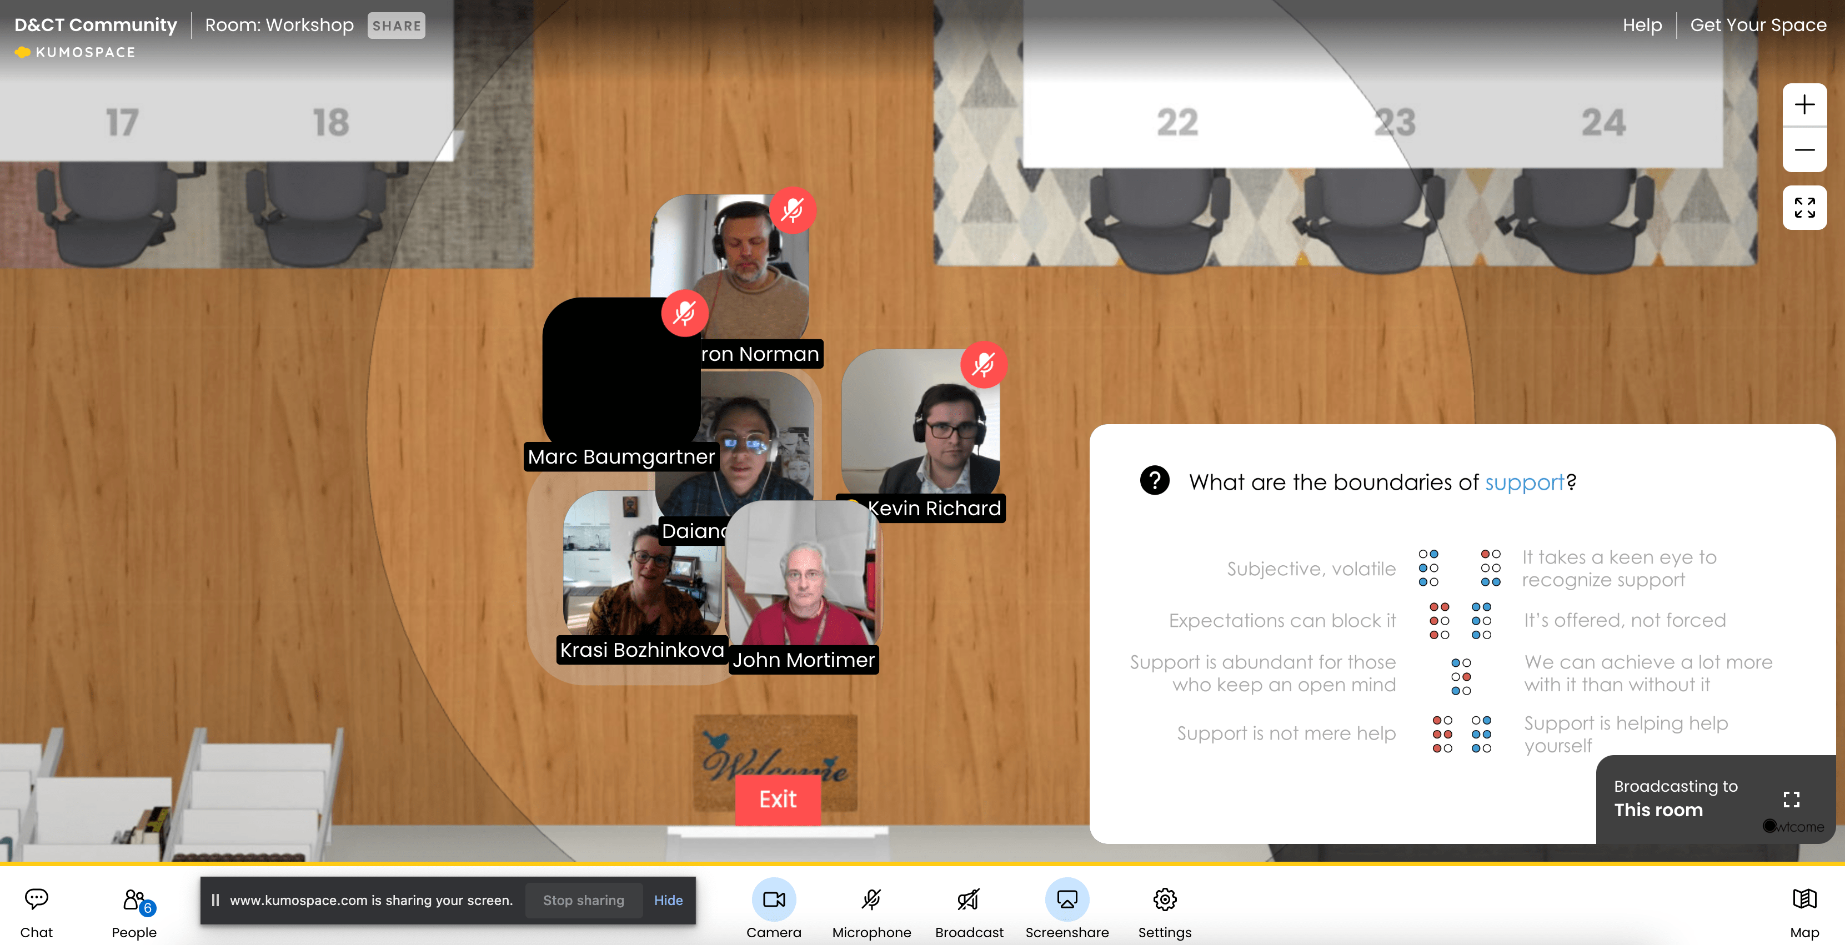Click table number 17

122,122
